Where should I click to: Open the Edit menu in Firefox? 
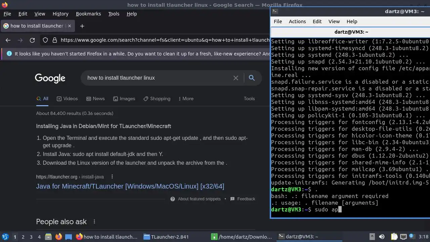click(23, 14)
